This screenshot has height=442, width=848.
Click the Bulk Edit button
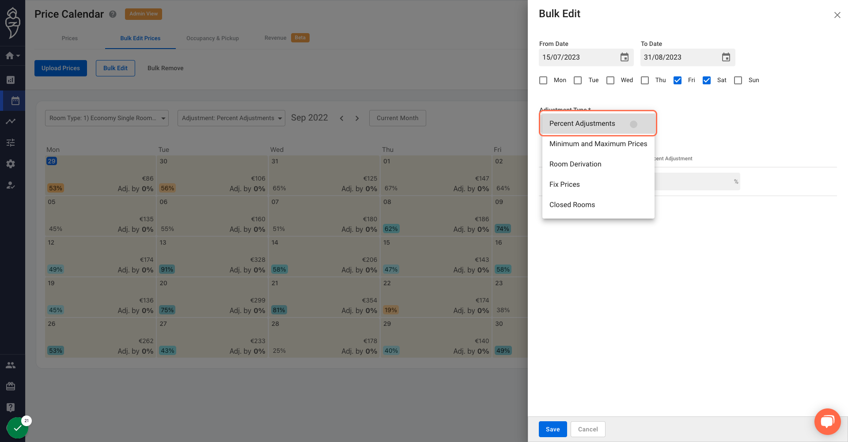coord(115,68)
